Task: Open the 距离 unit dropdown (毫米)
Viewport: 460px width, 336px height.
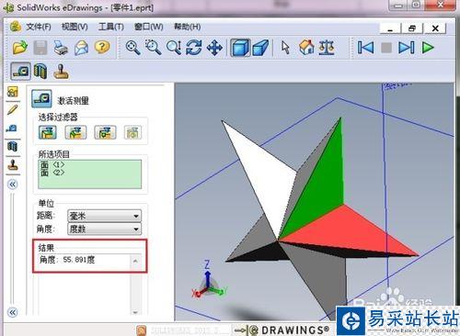Action: (x=104, y=216)
